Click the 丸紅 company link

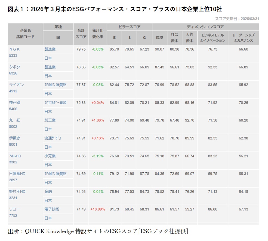pyautogui.click(x=15, y=120)
